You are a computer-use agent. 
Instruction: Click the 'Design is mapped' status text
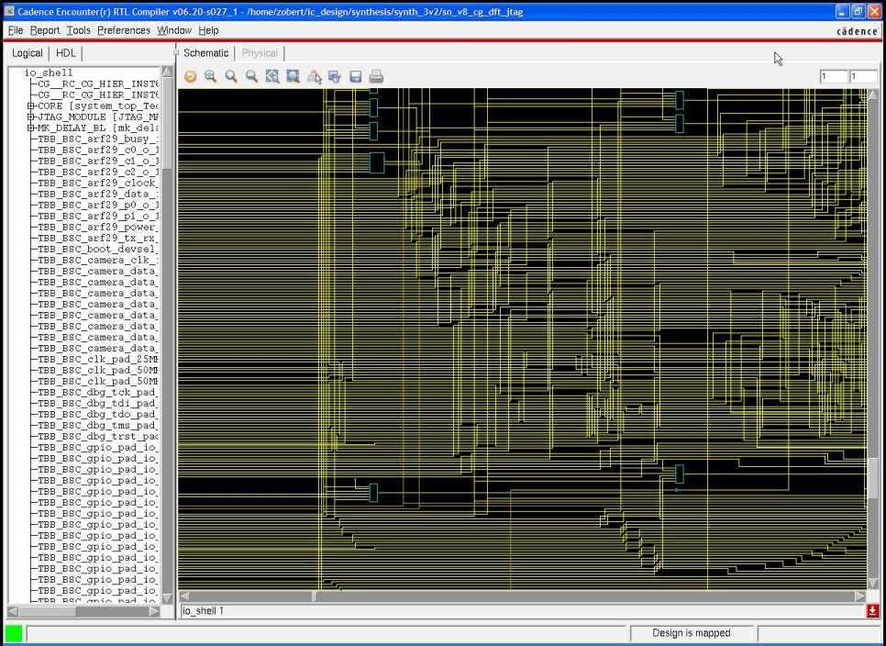tap(691, 633)
